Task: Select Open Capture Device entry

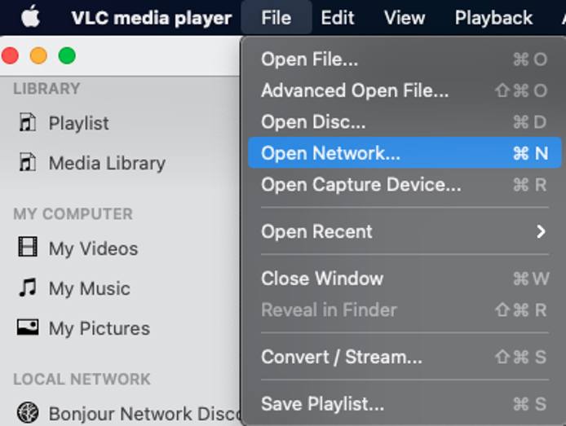Action: pos(360,184)
